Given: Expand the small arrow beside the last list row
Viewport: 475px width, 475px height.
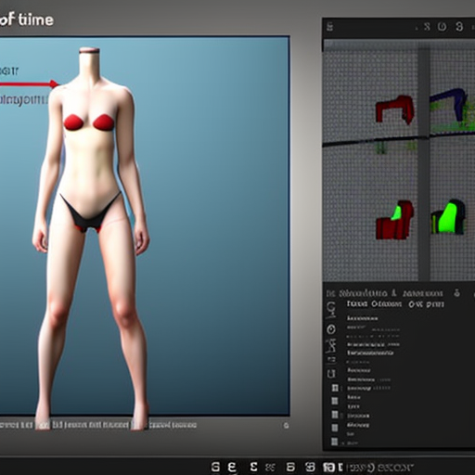Looking at the screenshot, I should point(342,444).
